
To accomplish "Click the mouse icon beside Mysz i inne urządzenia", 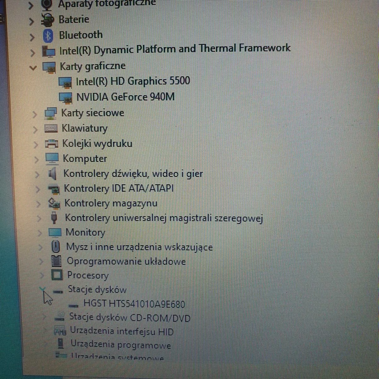I will click(x=56, y=247).
